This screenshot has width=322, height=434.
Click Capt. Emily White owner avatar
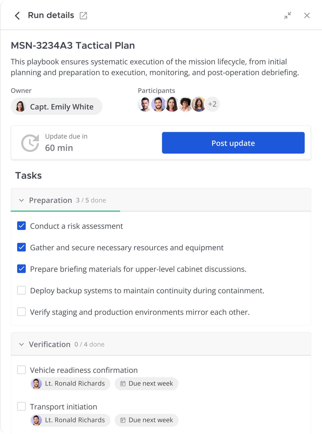coord(20,106)
